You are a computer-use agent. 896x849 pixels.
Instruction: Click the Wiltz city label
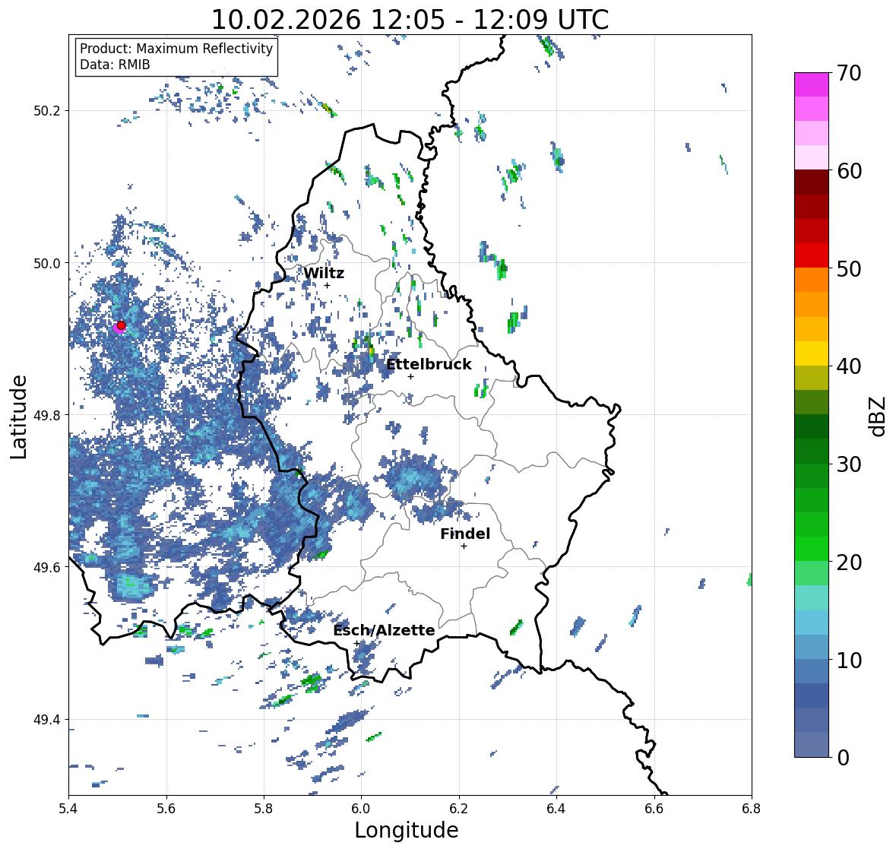pyautogui.click(x=324, y=273)
